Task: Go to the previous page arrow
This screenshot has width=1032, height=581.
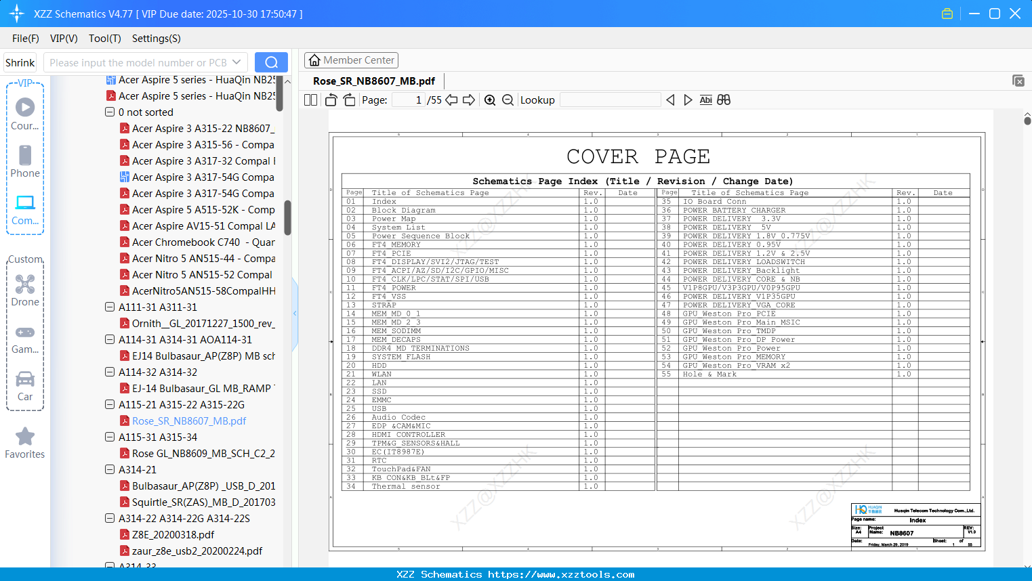Action: pos(451,100)
